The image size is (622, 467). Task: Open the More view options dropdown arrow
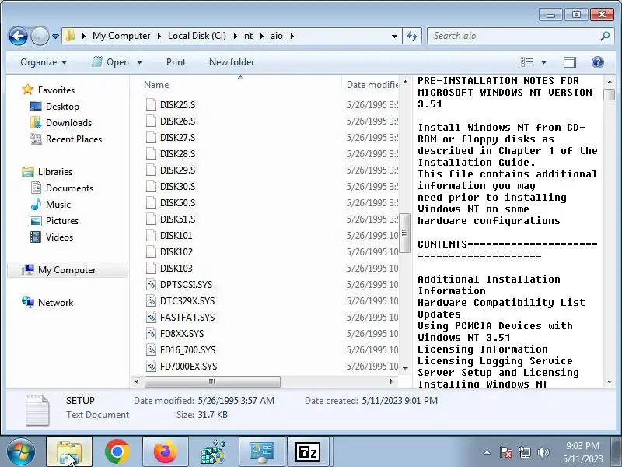[543, 62]
